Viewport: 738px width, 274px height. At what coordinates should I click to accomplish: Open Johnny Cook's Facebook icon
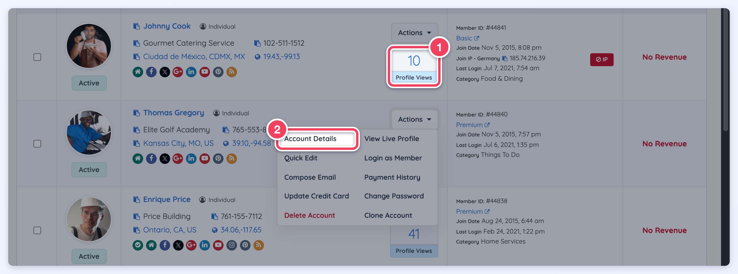151,72
